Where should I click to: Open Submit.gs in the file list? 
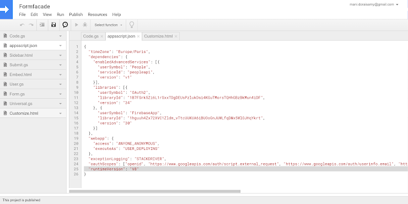click(x=33, y=65)
